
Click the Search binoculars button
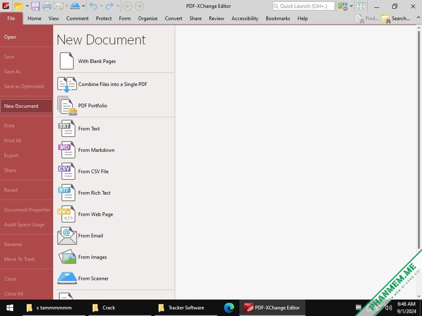point(396,19)
